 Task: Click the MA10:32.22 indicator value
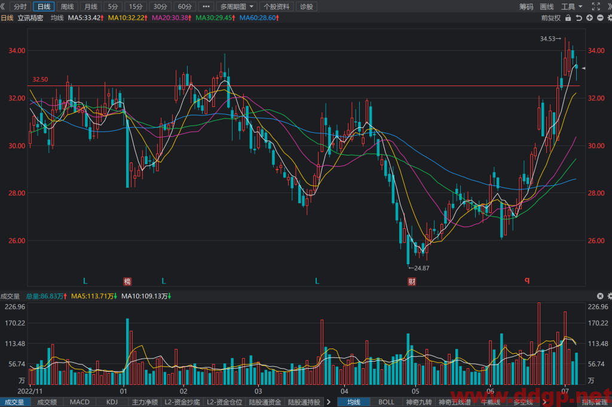coord(128,18)
